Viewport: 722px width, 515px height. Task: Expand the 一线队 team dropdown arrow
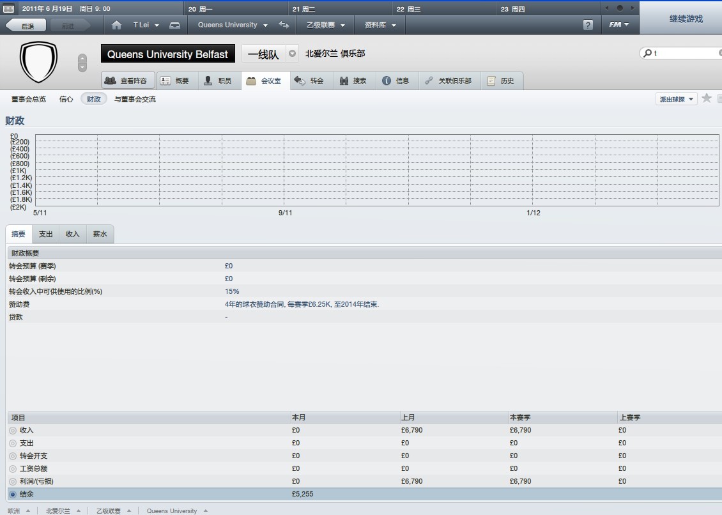(292, 54)
